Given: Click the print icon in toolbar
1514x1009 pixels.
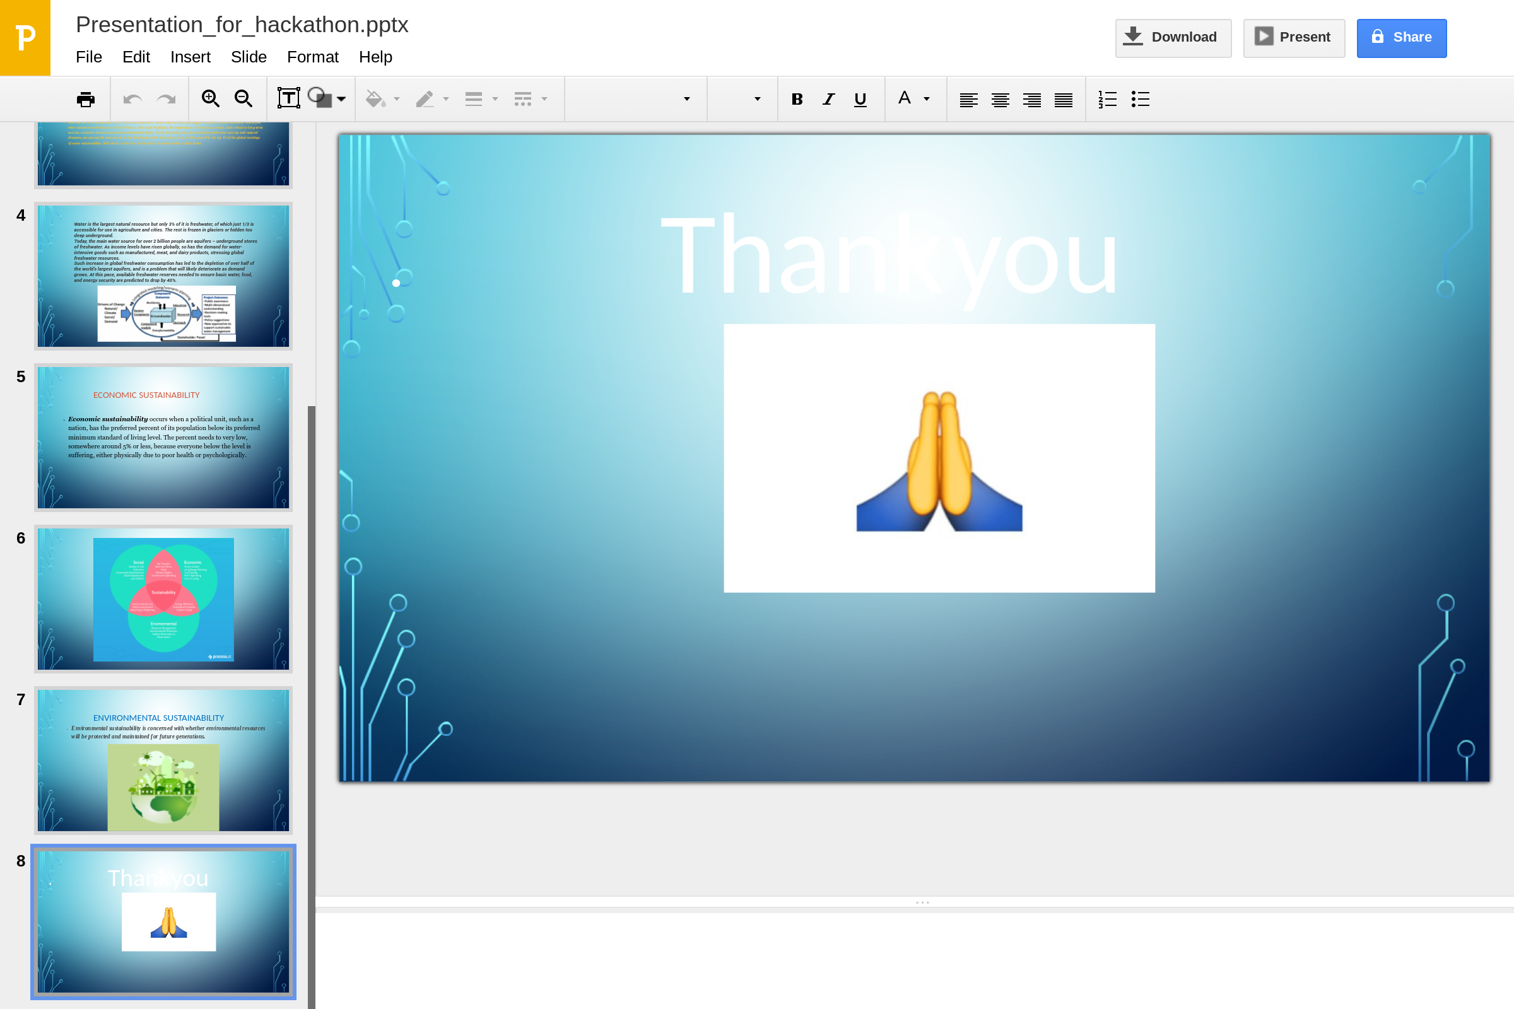Looking at the screenshot, I should (86, 99).
